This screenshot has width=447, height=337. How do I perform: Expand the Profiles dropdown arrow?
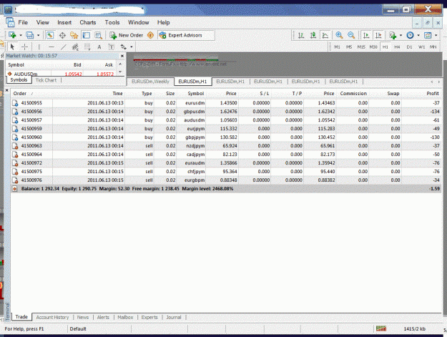pos(38,35)
